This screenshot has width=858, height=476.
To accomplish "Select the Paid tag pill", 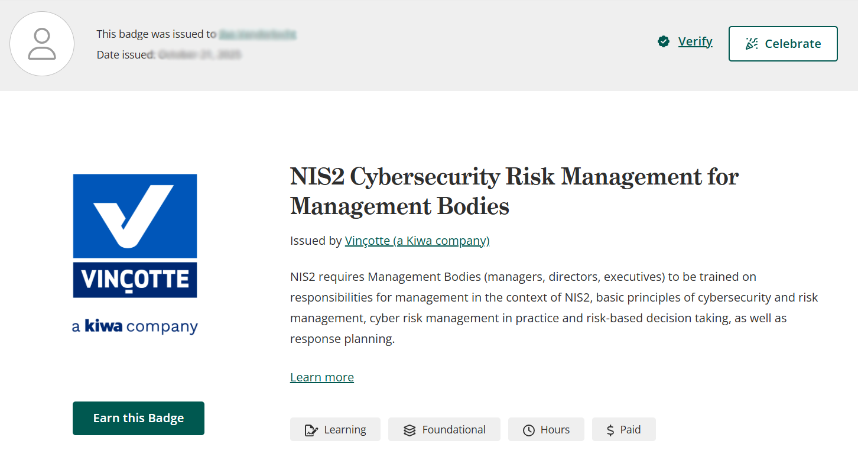I will (624, 429).
